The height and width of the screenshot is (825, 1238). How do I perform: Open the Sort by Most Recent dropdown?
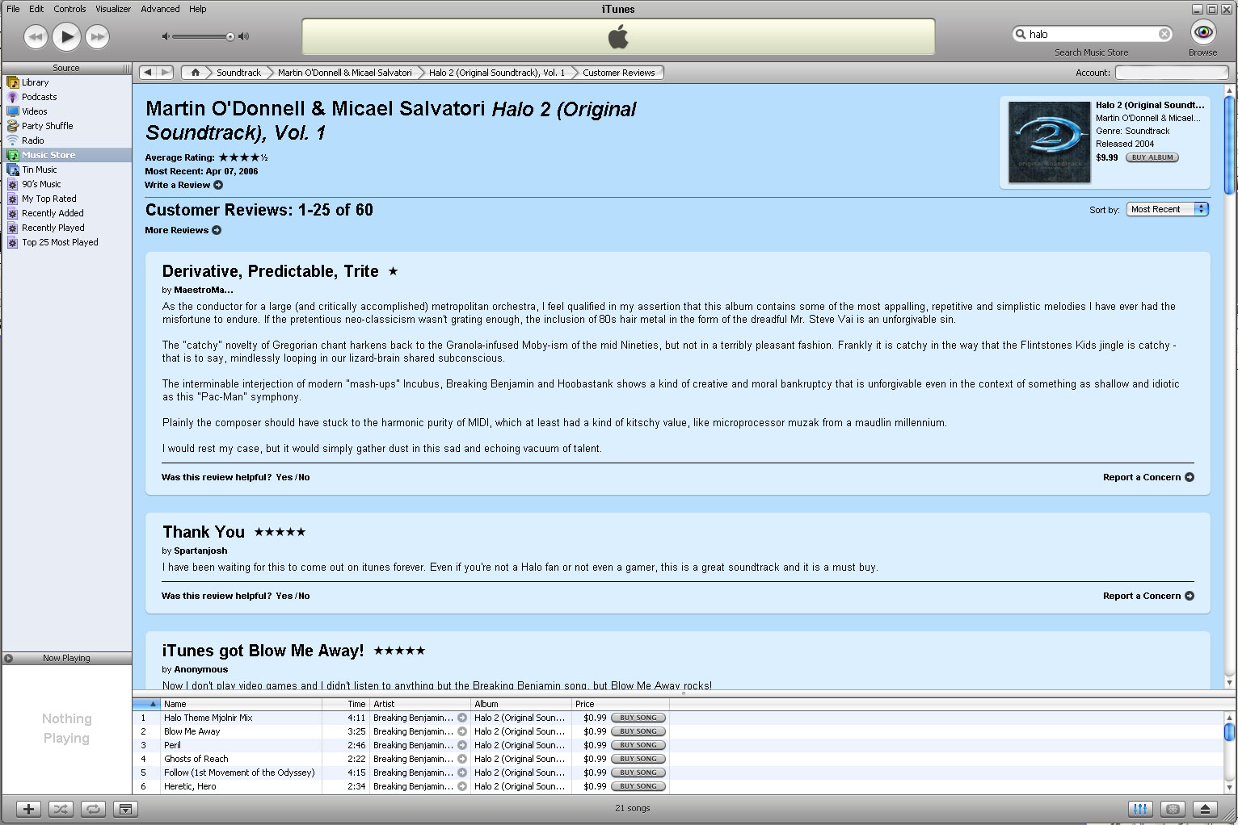point(1167,209)
